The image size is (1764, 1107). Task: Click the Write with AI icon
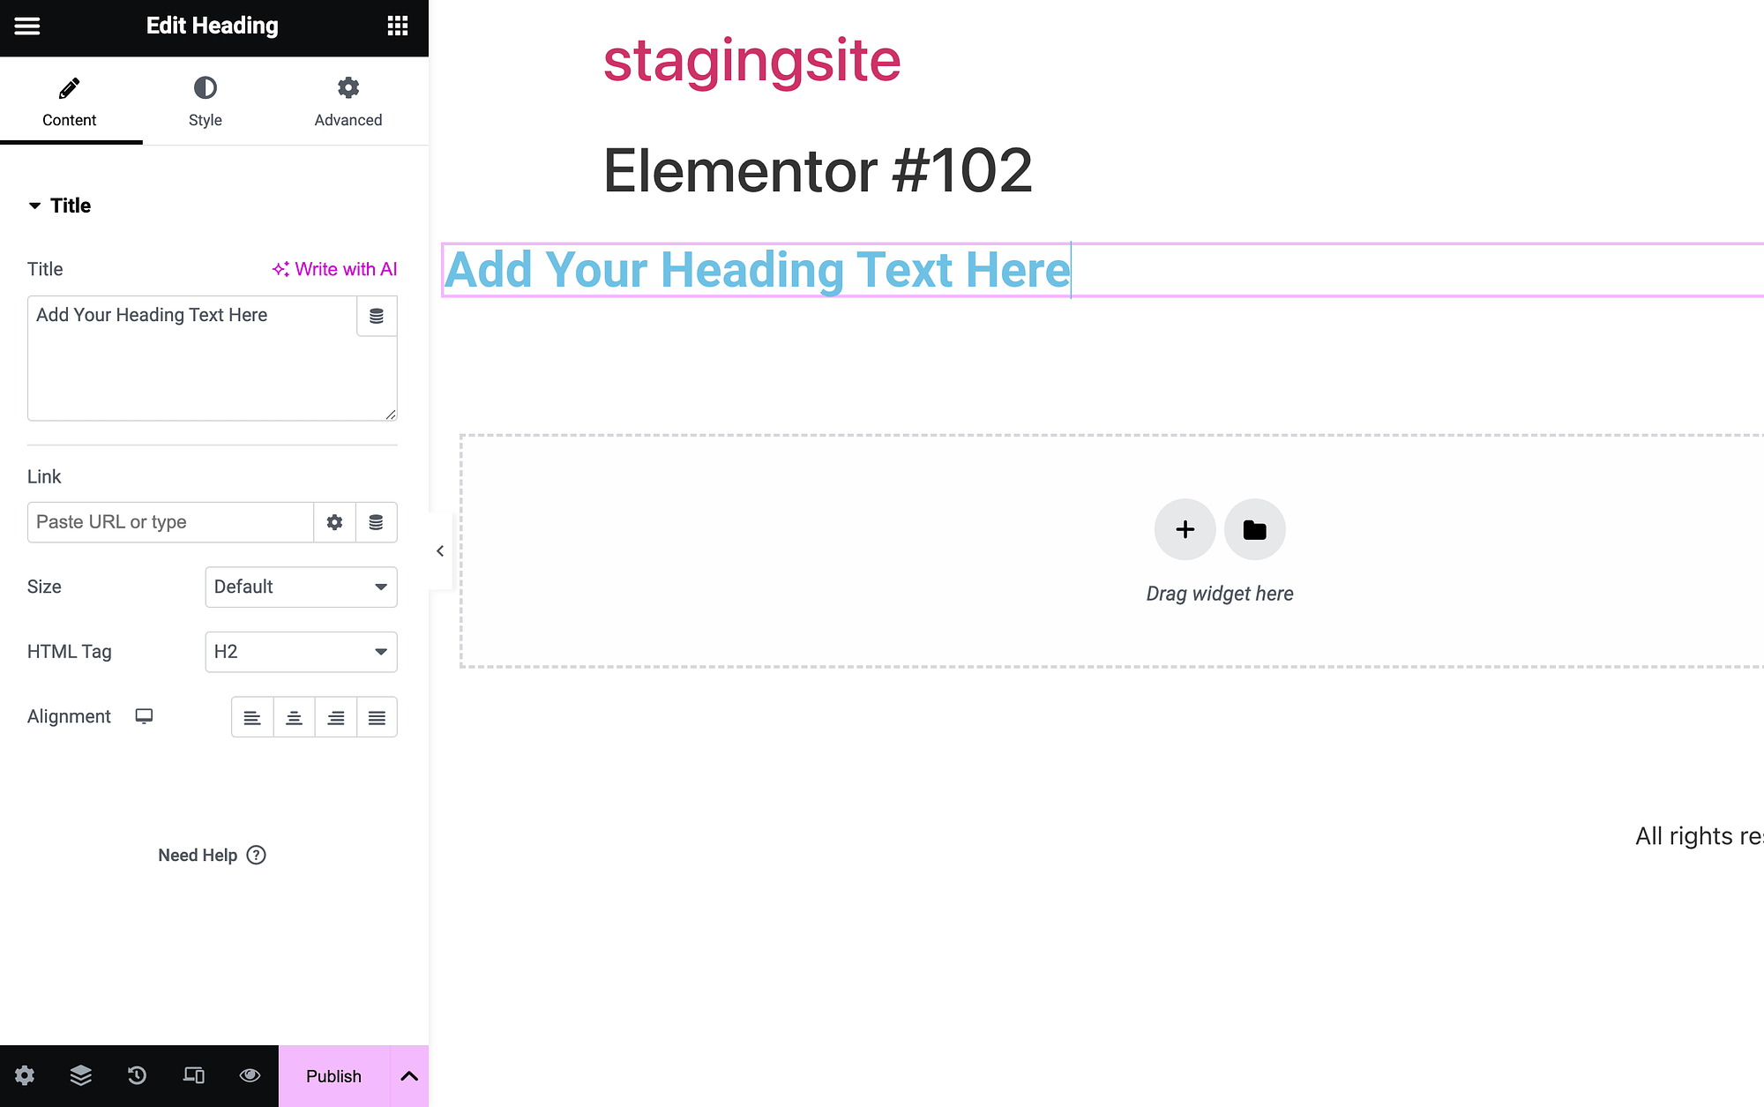pos(280,269)
